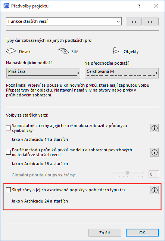Confirm with the OK button
Viewport: 165px width, 241px height.
click(x=142, y=233)
